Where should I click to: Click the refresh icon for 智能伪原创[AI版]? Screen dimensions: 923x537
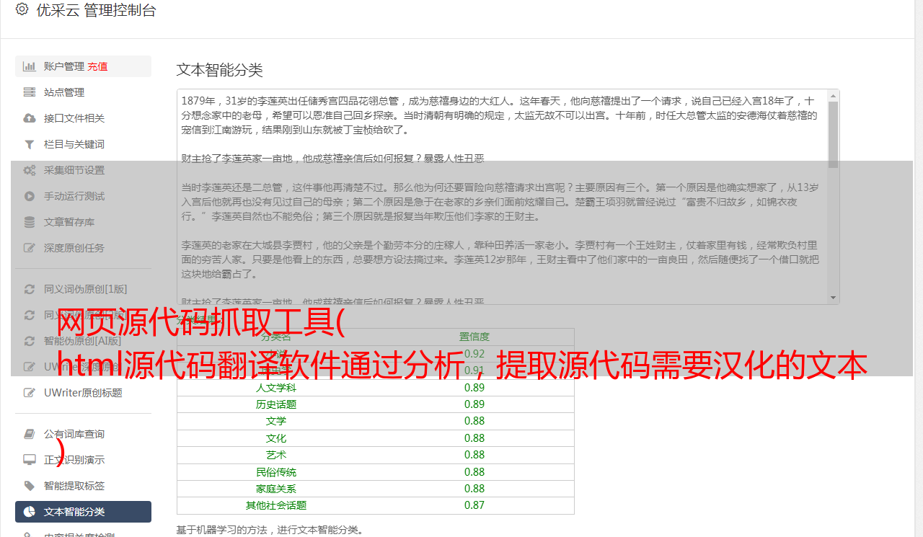pyautogui.click(x=30, y=341)
